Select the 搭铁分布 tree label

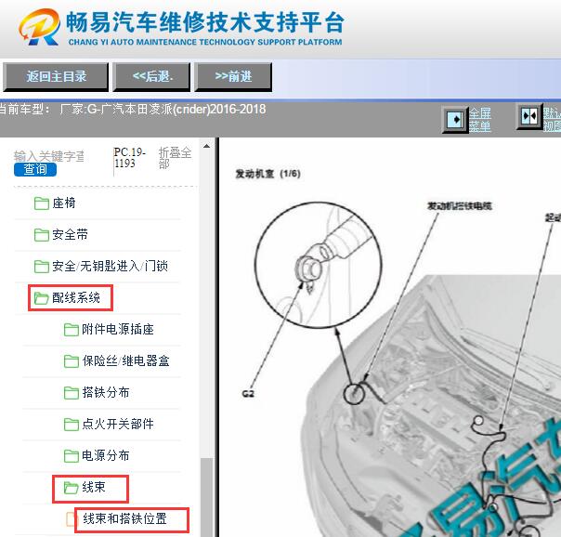106,392
